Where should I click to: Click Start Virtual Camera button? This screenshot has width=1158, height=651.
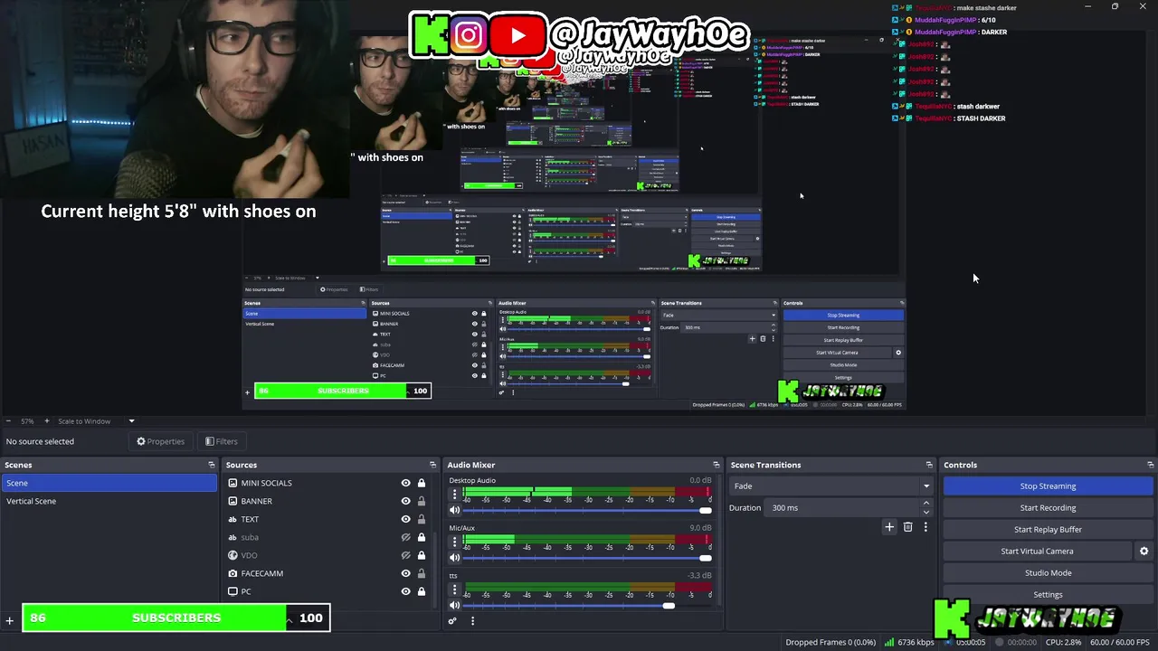tap(1037, 551)
